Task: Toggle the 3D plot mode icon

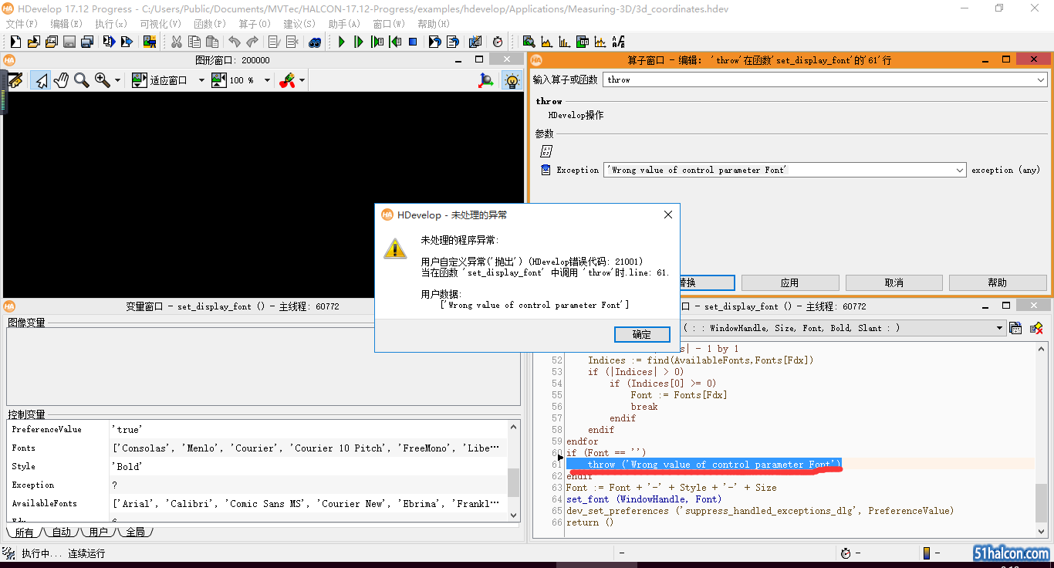Action: (486, 80)
